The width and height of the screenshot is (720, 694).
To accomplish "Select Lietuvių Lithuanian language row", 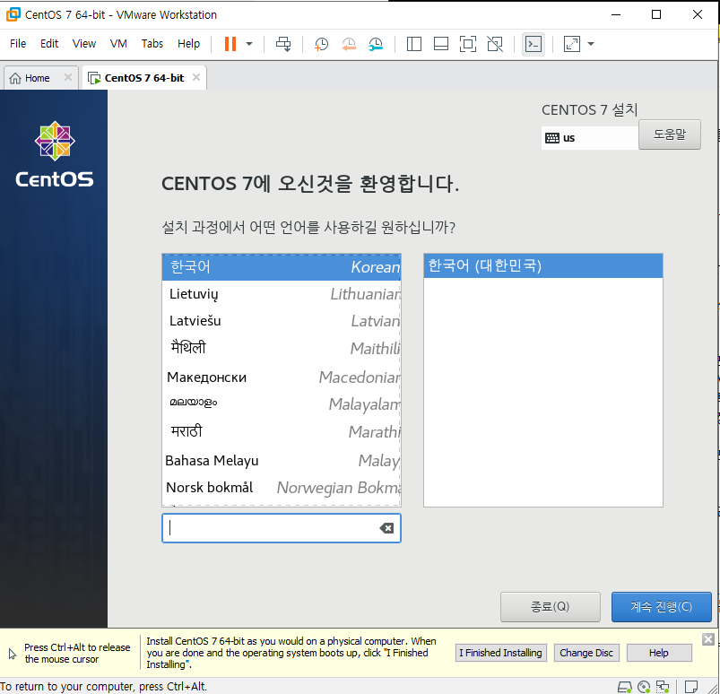I will point(281,294).
